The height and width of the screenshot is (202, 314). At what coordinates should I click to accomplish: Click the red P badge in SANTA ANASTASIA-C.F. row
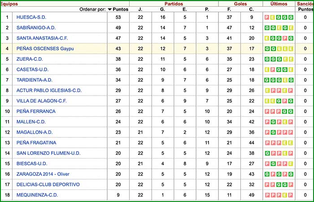tap(285, 39)
